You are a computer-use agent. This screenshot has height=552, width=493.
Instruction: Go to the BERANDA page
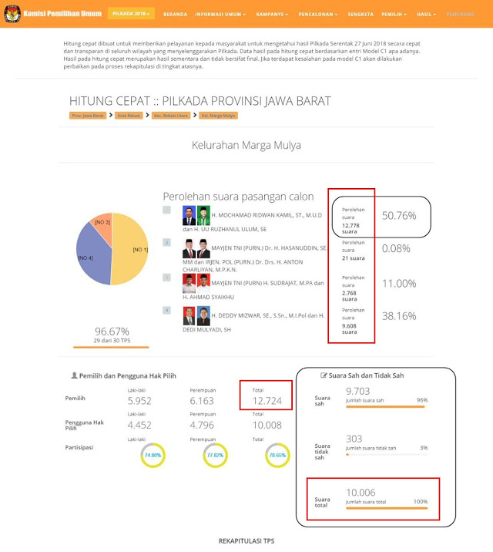(x=175, y=15)
